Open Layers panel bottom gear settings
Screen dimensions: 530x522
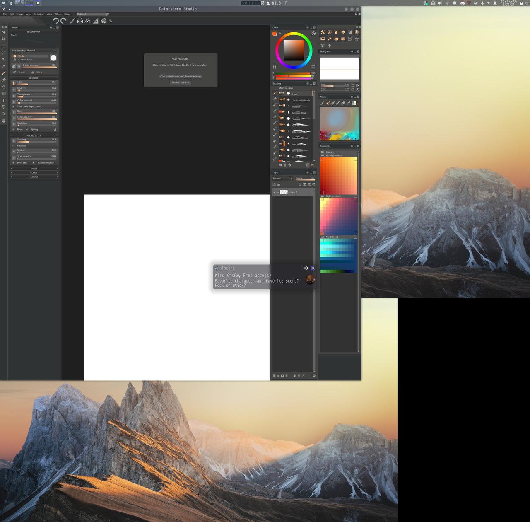click(x=314, y=376)
